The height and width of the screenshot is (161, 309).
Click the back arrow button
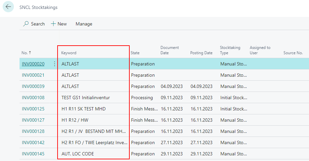(8, 7)
